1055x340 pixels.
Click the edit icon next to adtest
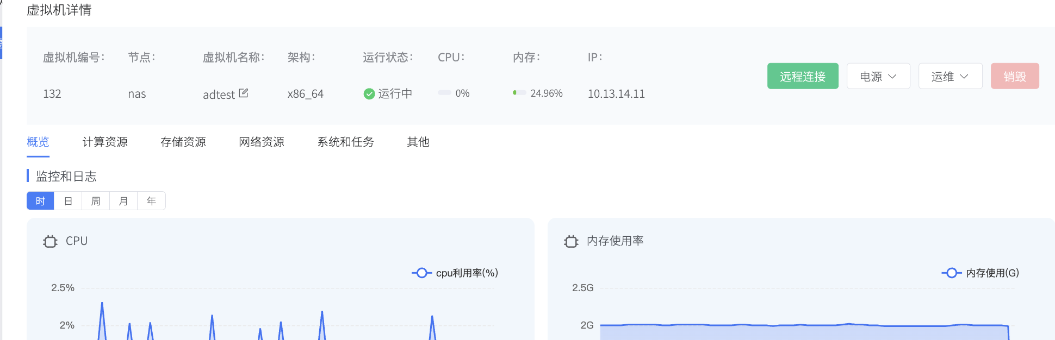click(244, 93)
